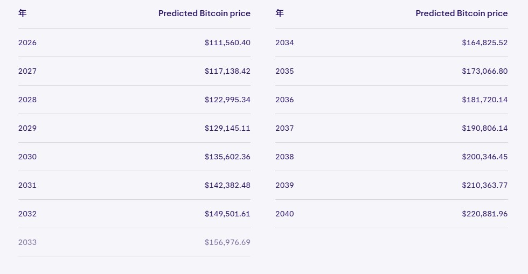Select the $190,806.14 predicted price

484,128
